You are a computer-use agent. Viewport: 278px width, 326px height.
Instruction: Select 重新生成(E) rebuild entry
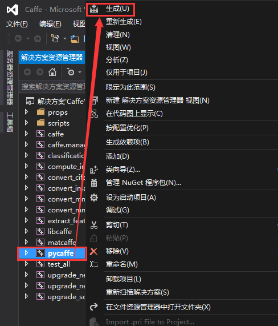point(124,22)
